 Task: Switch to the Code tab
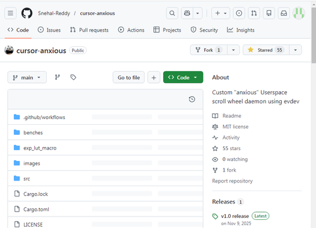(18, 30)
